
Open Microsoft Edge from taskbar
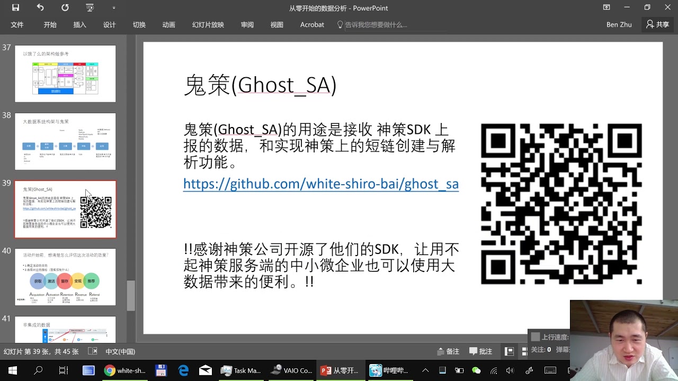(183, 370)
